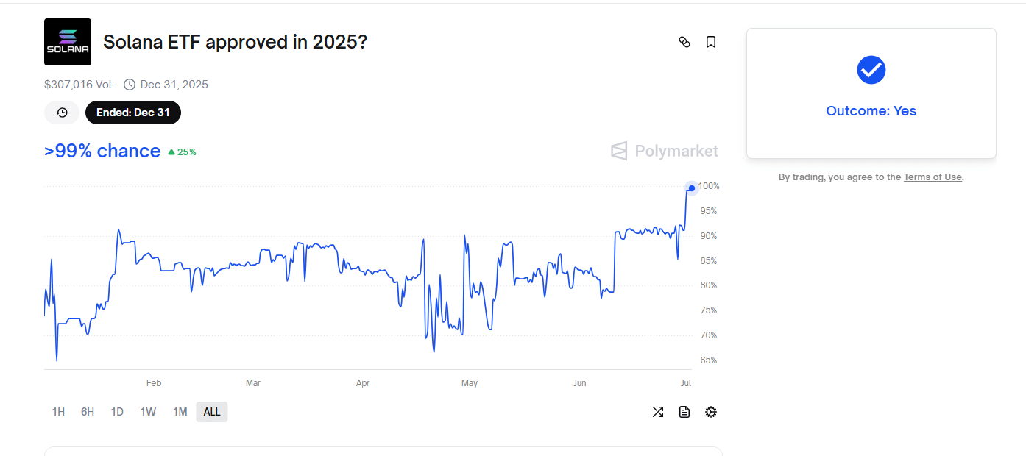The image size is (1026, 456).
Task: Click the Solana logo thumbnail
Action: coord(68,42)
